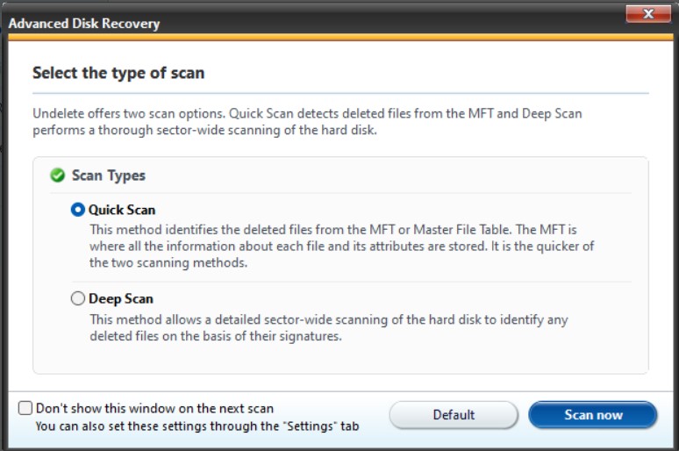Click the 'Select the type of scan' heading
Viewport: 679px width, 451px height.
118,73
